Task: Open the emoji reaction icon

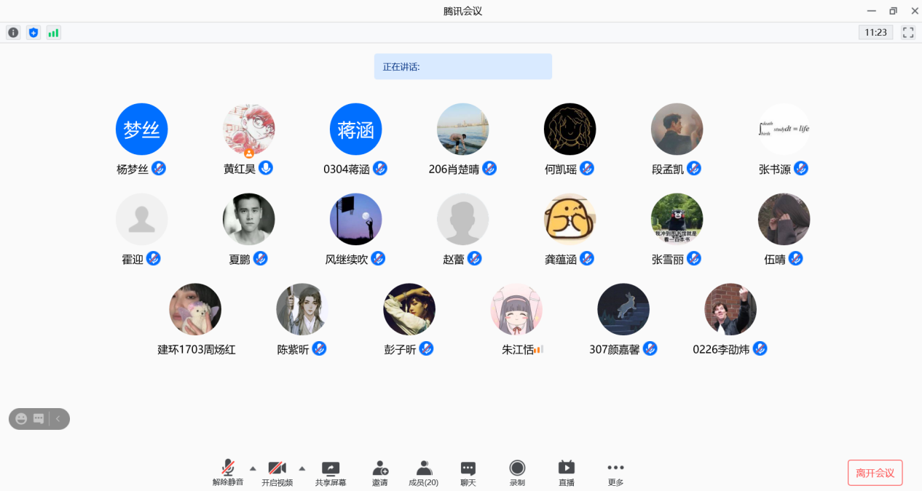Action: click(21, 419)
